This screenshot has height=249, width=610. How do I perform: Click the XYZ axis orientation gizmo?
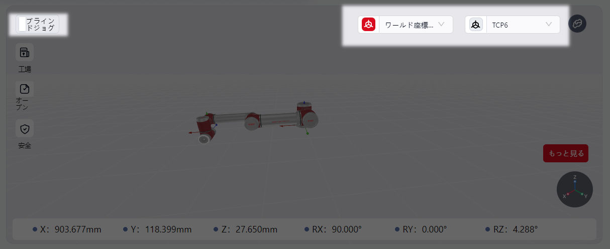(574, 189)
